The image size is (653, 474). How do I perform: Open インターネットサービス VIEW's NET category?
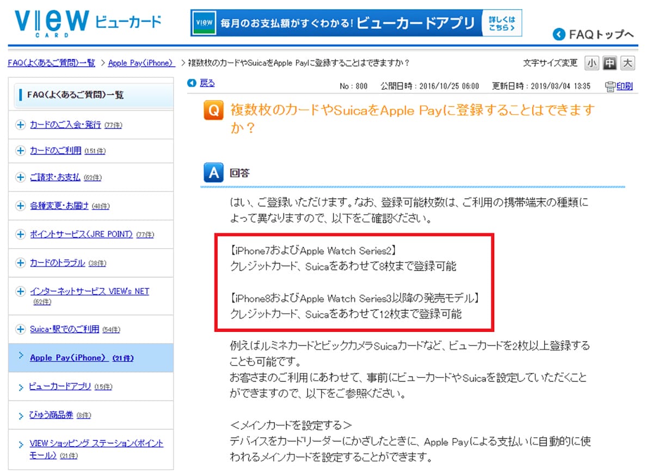click(90, 292)
